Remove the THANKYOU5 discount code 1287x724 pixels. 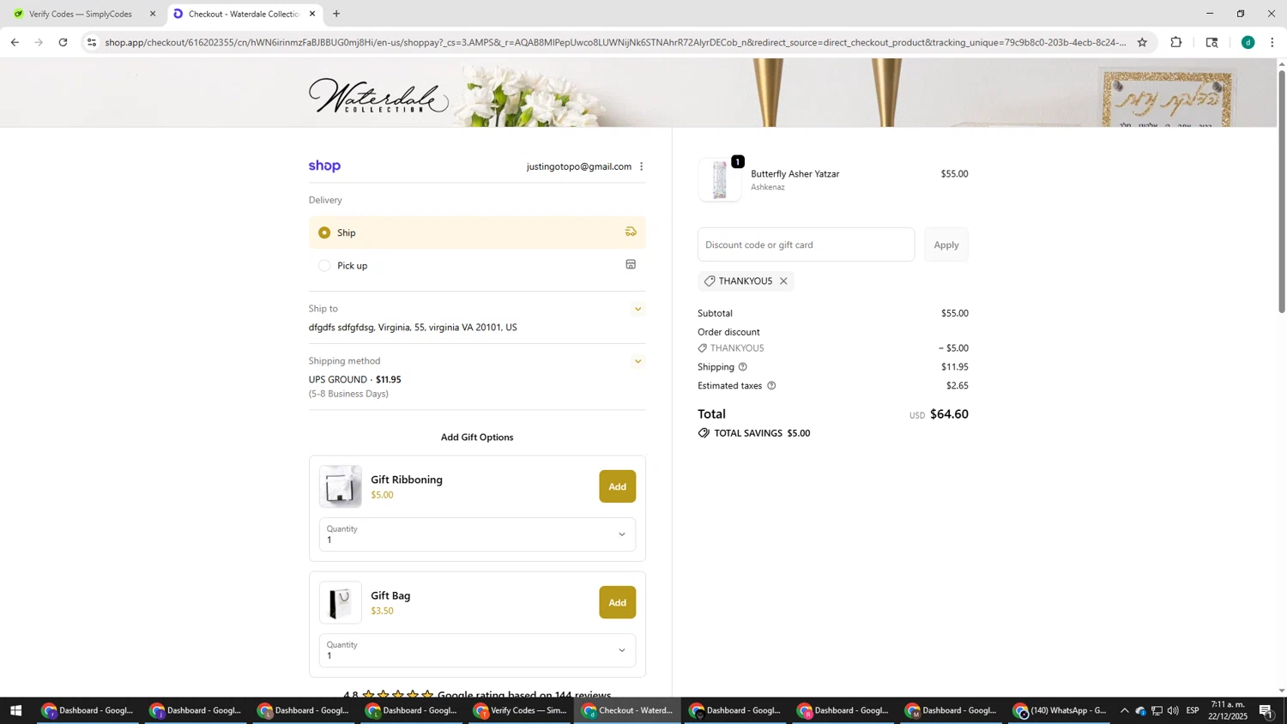[783, 281]
